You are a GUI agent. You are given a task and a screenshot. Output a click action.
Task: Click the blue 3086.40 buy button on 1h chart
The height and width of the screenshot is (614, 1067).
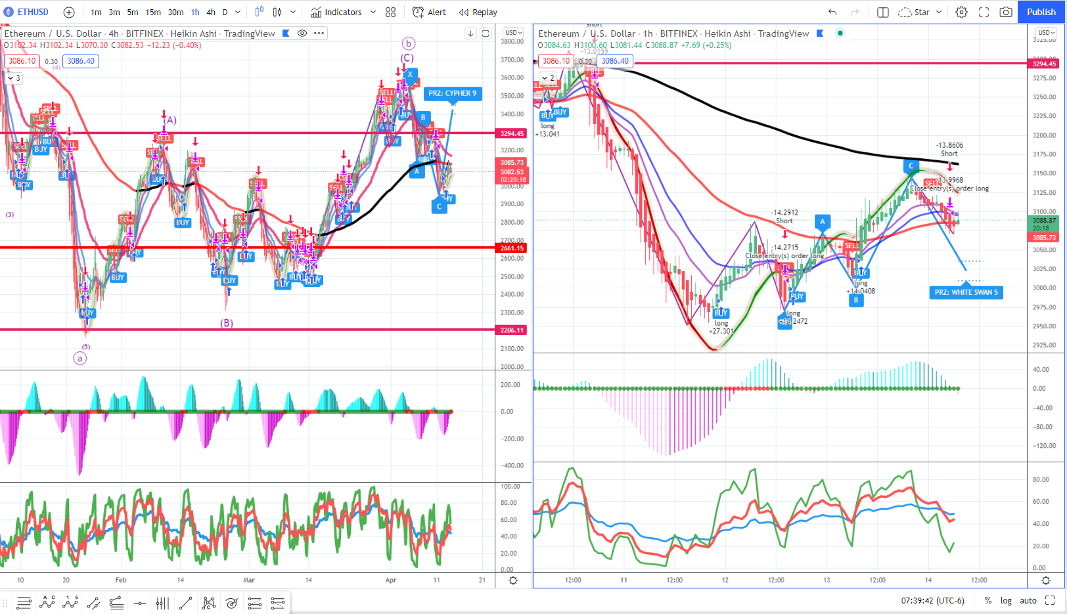click(x=615, y=61)
